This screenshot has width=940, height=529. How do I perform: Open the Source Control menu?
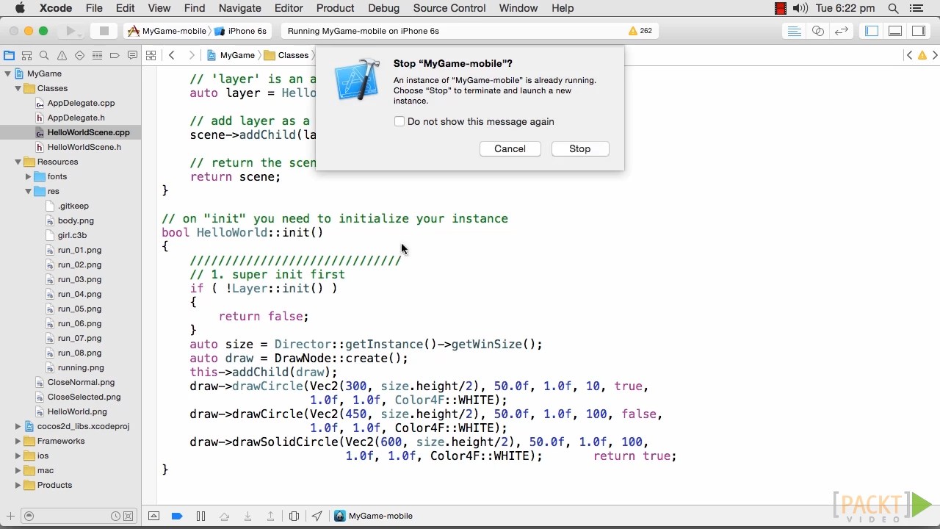click(x=449, y=8)
